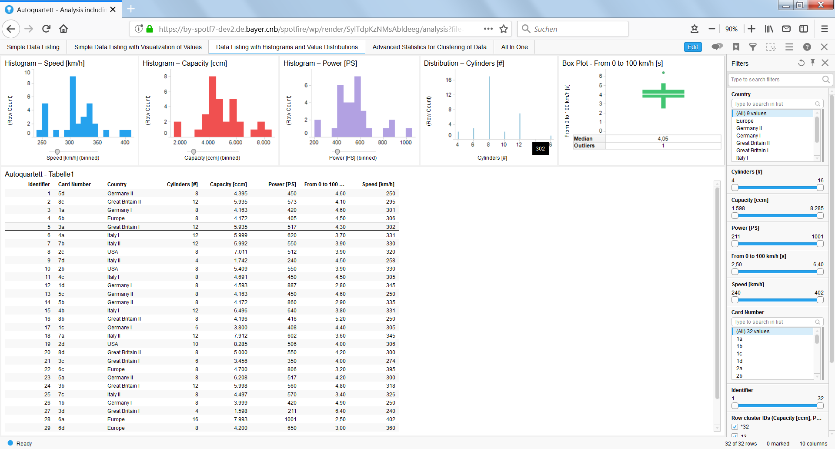Open the Spotfire bookmarks star icon
The height and width of the screenshot is (449, 835).
pos(736,47)
